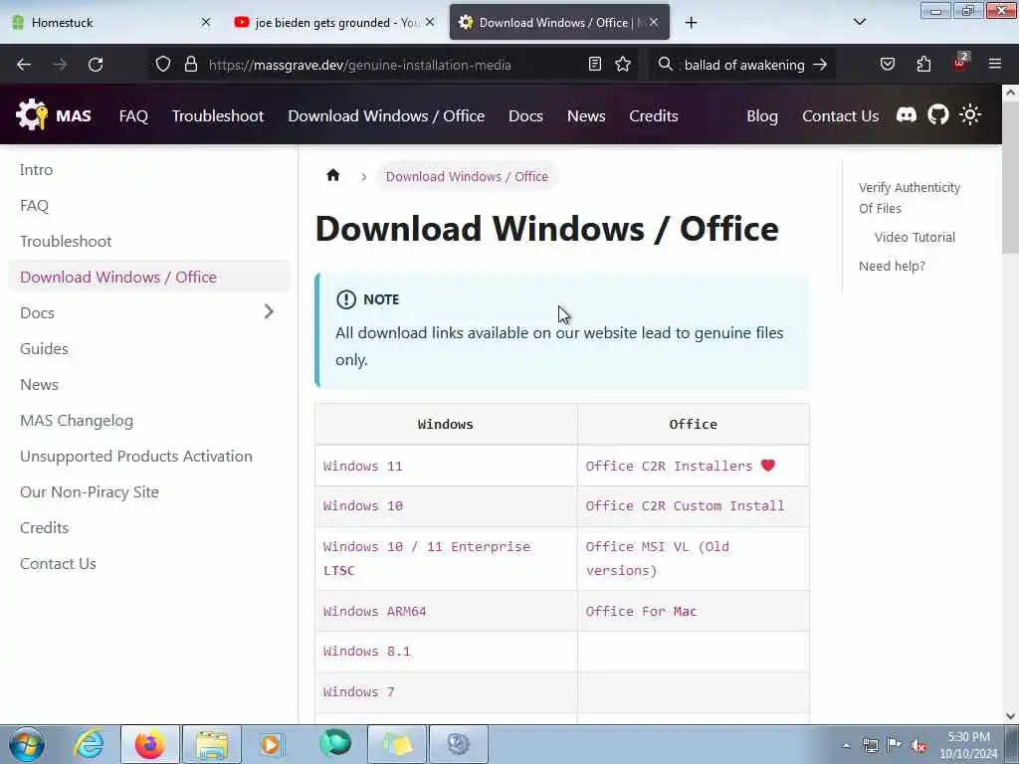Screen dimensions: 1019x764
Task: Open Blog in top navigation
Action: [761, 115]
